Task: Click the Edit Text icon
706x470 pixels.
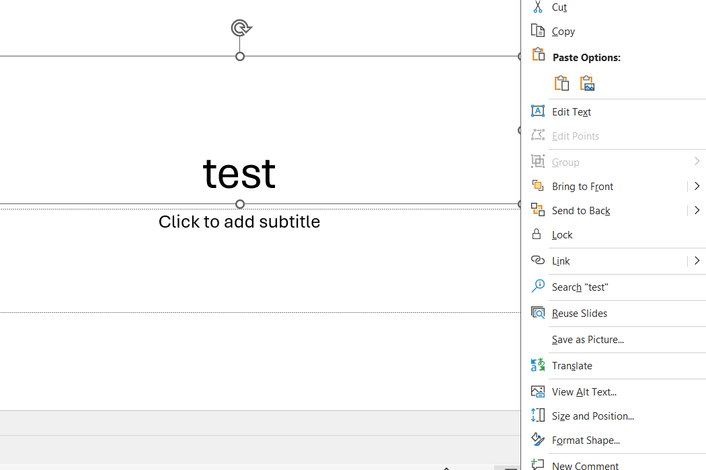Action: pos(538,111)
